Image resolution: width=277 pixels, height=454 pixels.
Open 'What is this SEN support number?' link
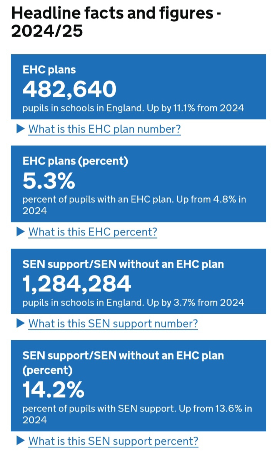coord(113,324)
